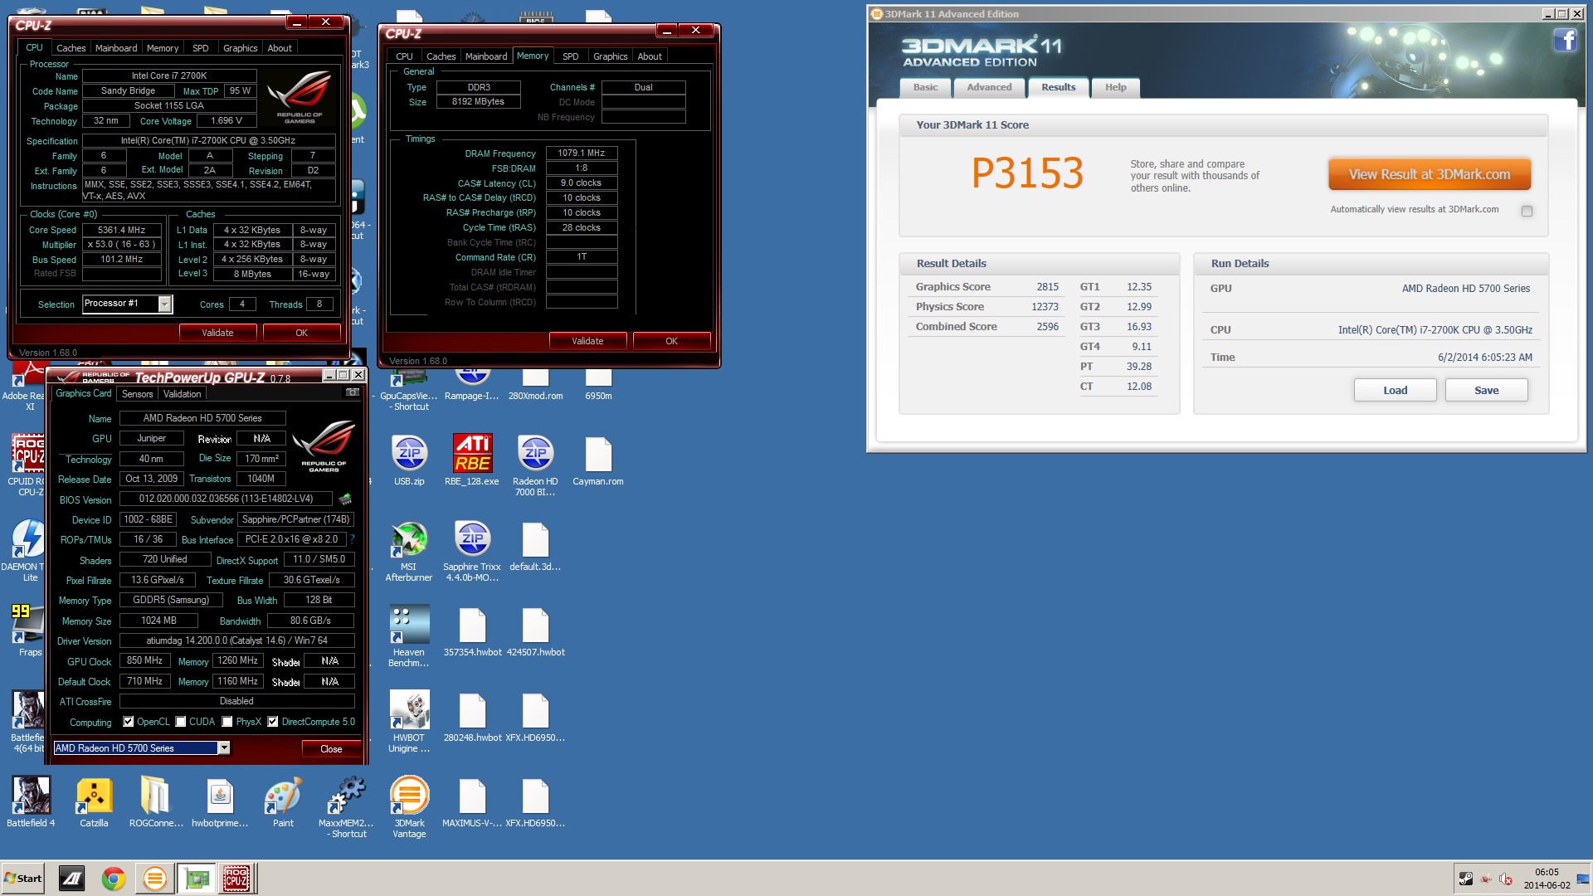The height and width of the screenshot is (896, 1593).
Task: Open the USB.zip desktop icon
Action: click(409, 460)
